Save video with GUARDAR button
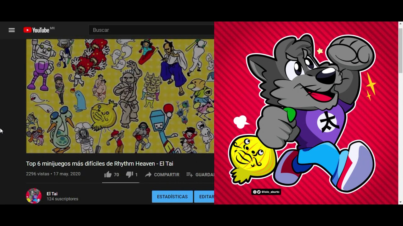403x226 pixels. pyautogui.click(x=200, y=175)
